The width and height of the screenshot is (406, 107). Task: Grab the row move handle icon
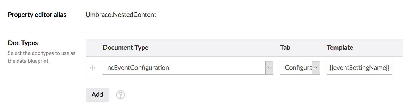[x=93, y=68]
